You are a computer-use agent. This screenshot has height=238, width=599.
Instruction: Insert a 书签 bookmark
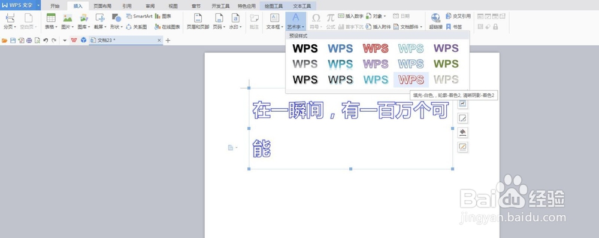click(454, 27)
